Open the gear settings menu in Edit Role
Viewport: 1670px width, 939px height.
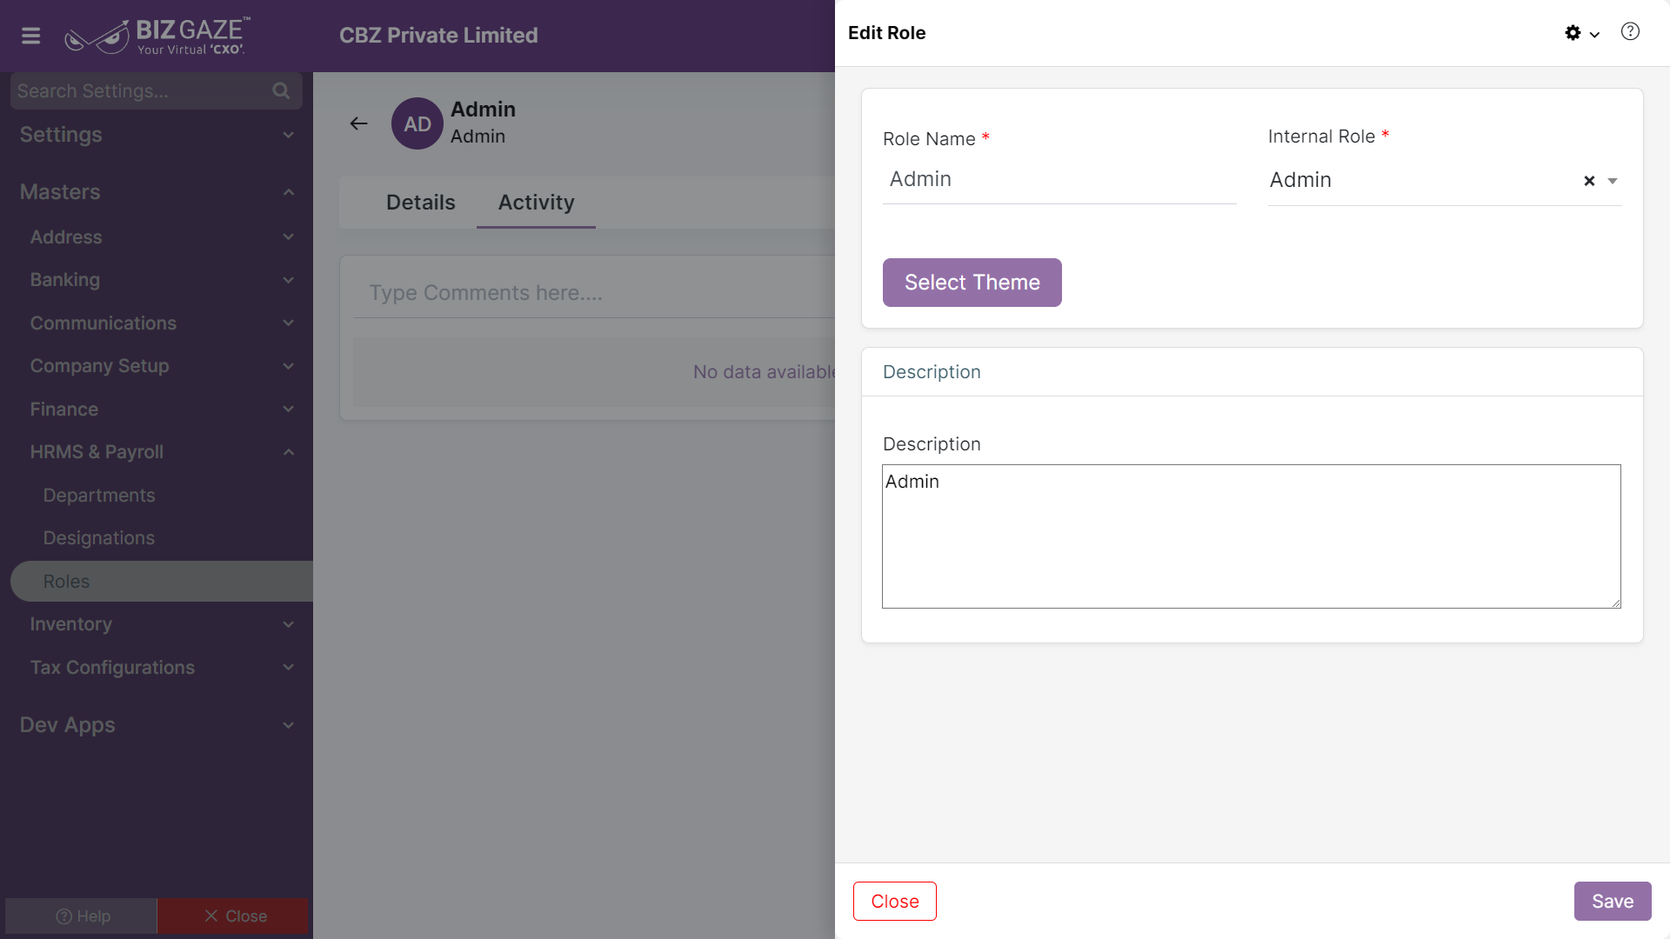1581,33
